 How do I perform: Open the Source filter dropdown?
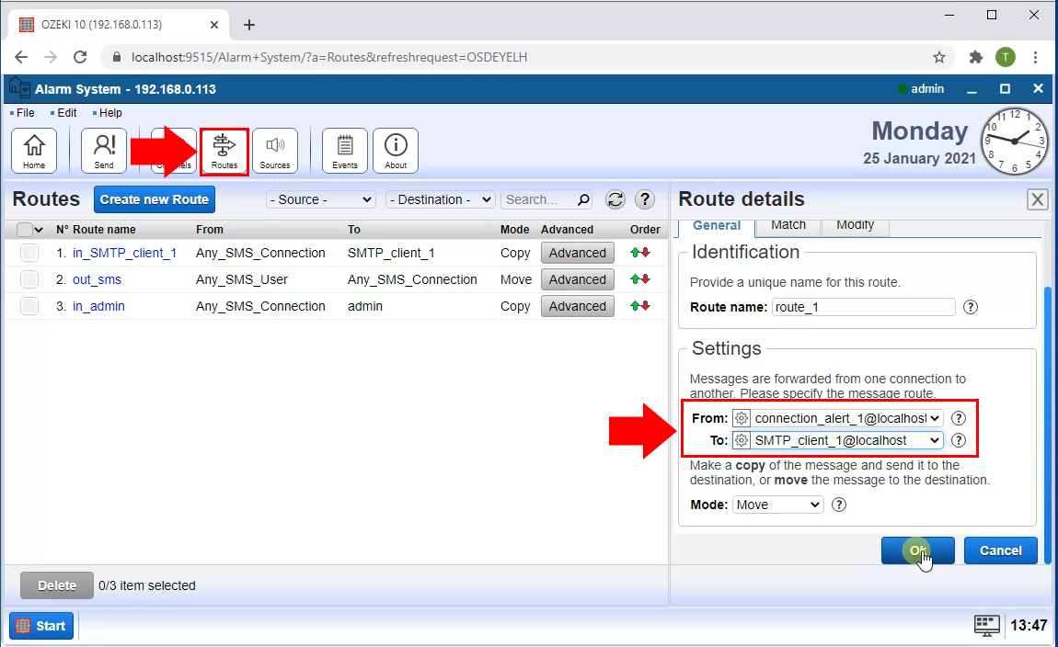coord(321,199)
